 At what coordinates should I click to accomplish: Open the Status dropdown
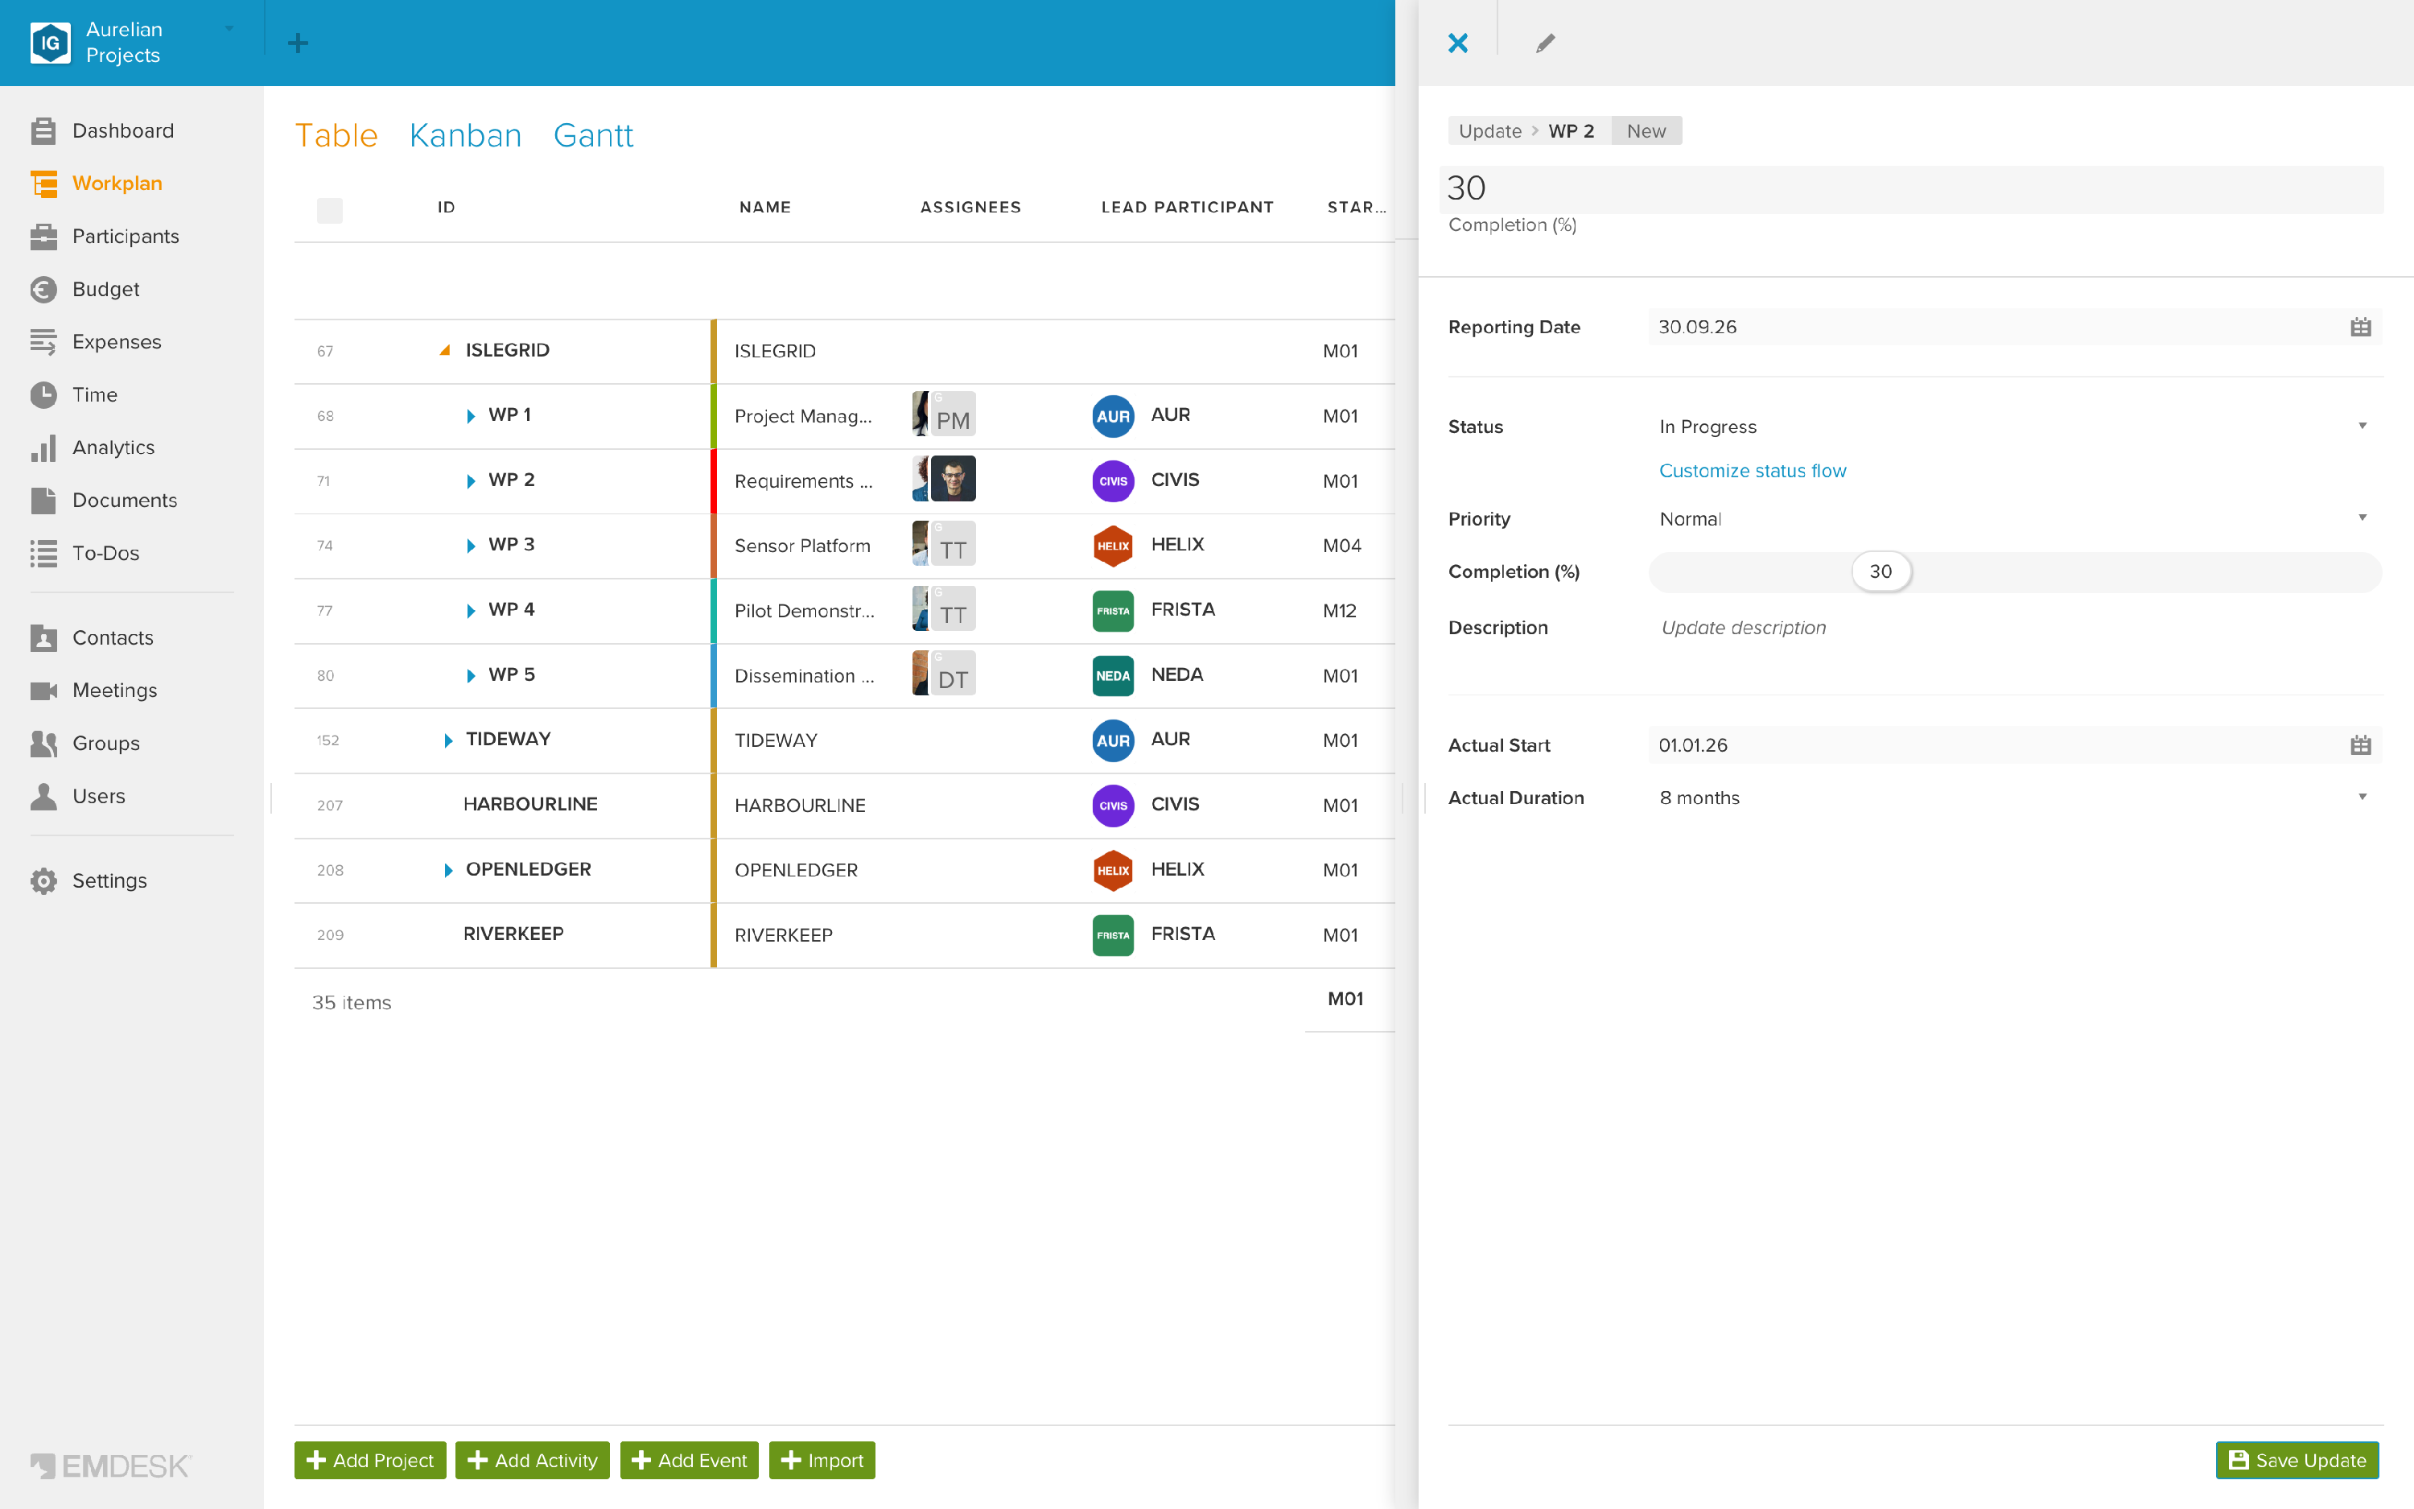click(2014, 427)
